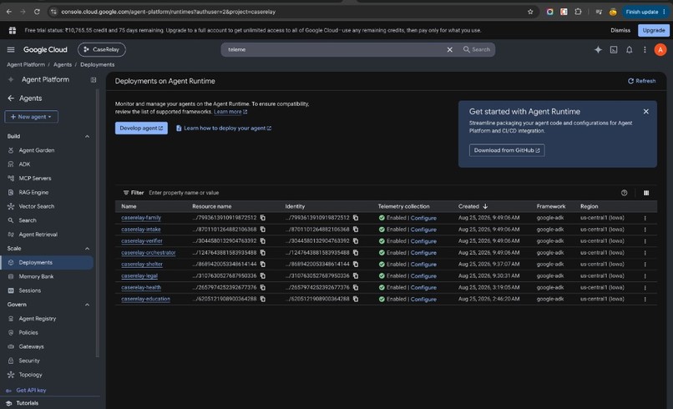Collapse the Scale section
This screenshot has height=409, width=673.
[87, 249]
